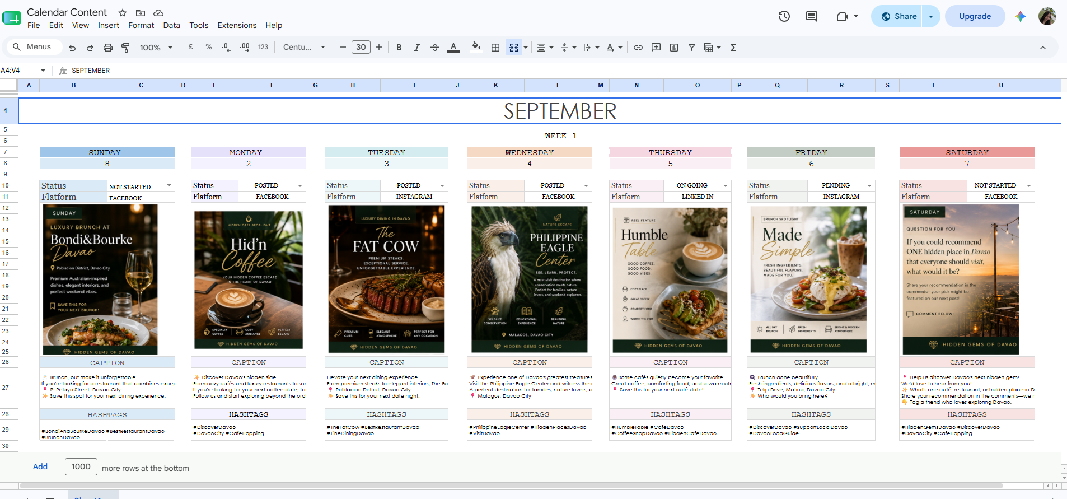Click the Upgrade button
Viewport: 1067px width, 499px height.
click(975, 16)
